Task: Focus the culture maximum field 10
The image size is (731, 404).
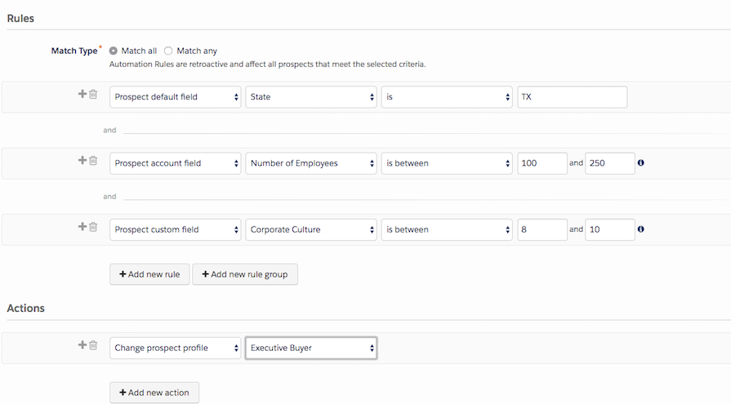Action: (610, 229)
